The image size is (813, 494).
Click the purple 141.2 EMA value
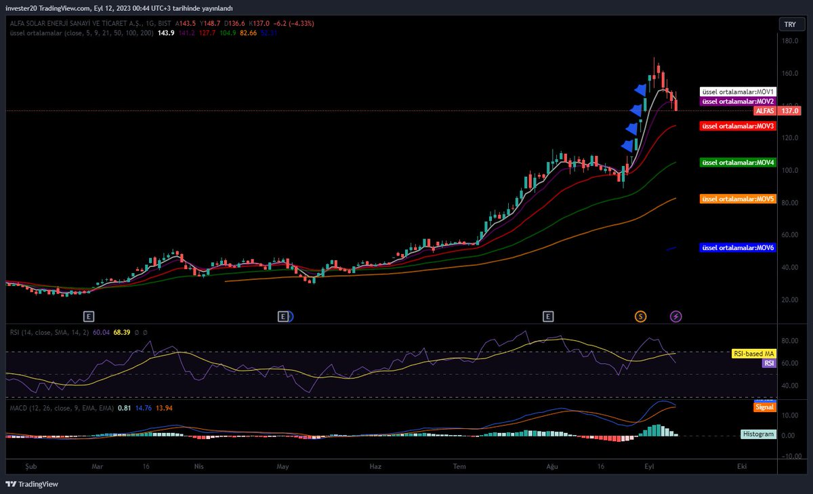187,32
